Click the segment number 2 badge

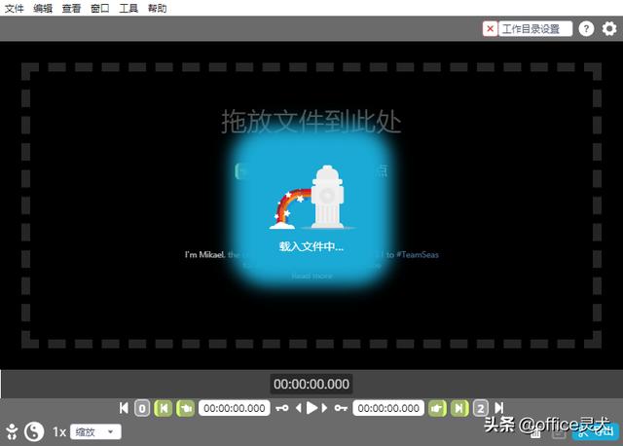click(x=480, y=408)
